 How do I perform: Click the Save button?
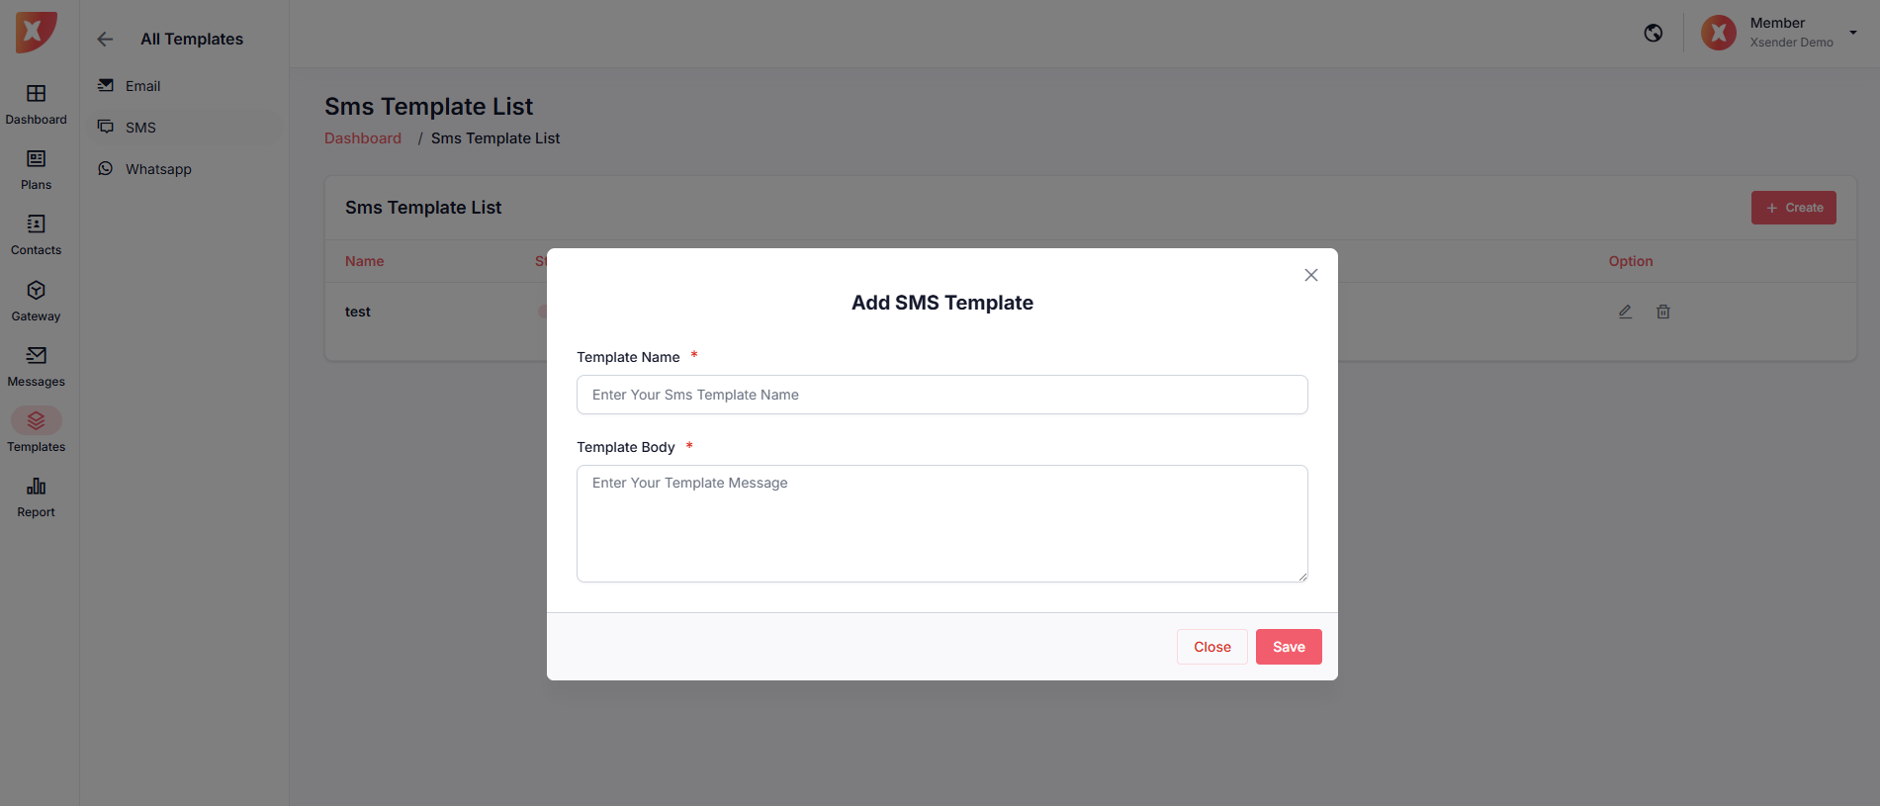pos(1288,647)
